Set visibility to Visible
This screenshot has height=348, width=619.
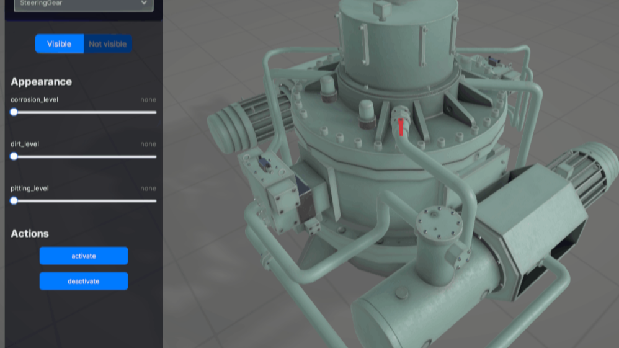(x=59, y=44)
